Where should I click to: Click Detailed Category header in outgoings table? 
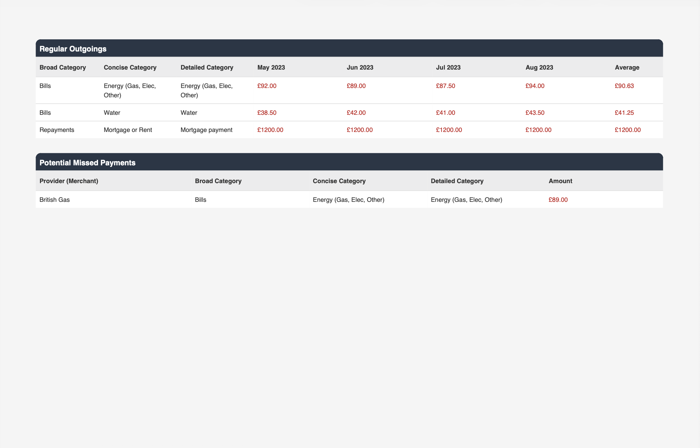207,67
